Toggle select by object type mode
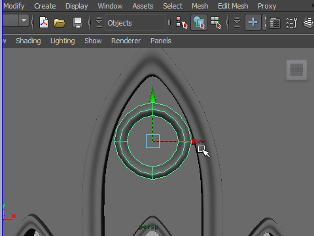 [x=199, y=22]
